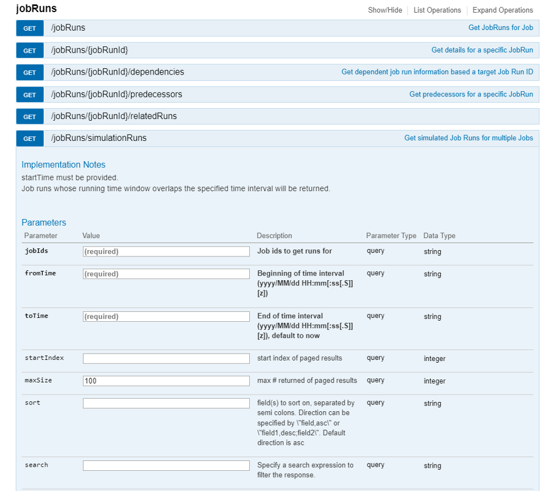The height and width of the screenshot is (491, 540).
Task: Focus the startIndex value field
Action: pos(166,359)
